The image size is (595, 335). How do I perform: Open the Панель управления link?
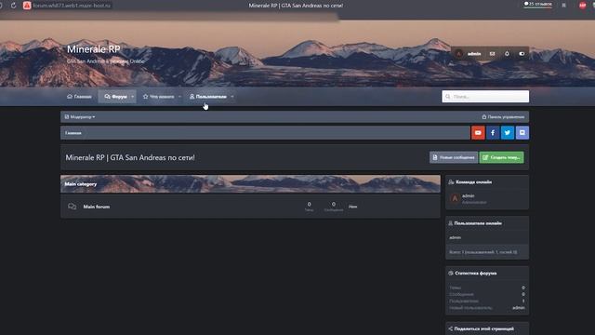click(503, 117)
